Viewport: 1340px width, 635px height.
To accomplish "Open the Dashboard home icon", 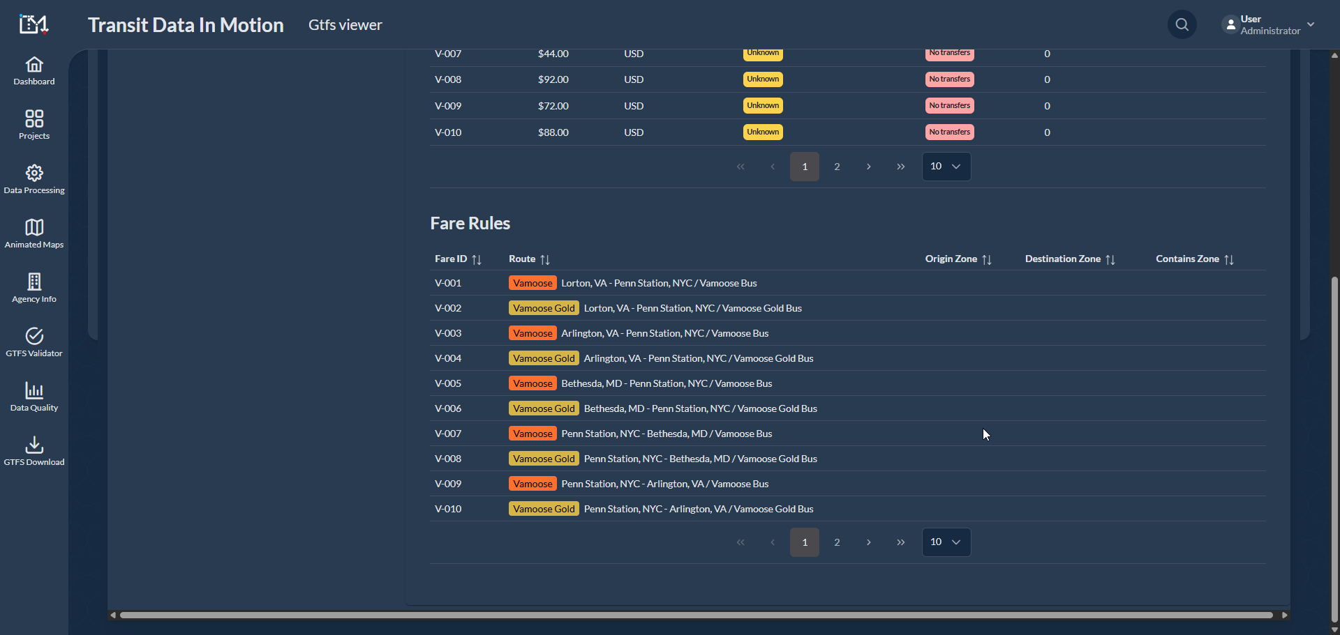I will (x=34, y=71).
